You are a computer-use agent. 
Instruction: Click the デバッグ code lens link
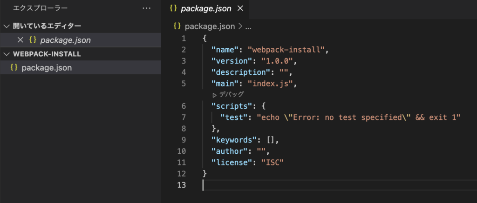tap(232, 94)
